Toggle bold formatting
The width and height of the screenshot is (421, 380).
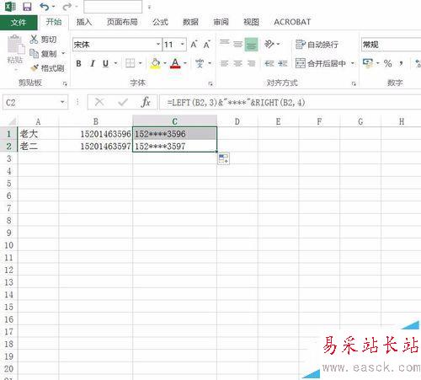click(78, 63)
